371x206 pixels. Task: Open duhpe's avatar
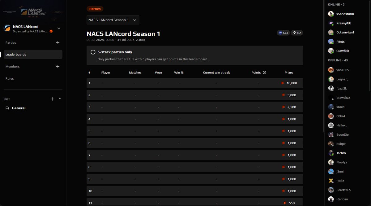click(x=331, y=144)
